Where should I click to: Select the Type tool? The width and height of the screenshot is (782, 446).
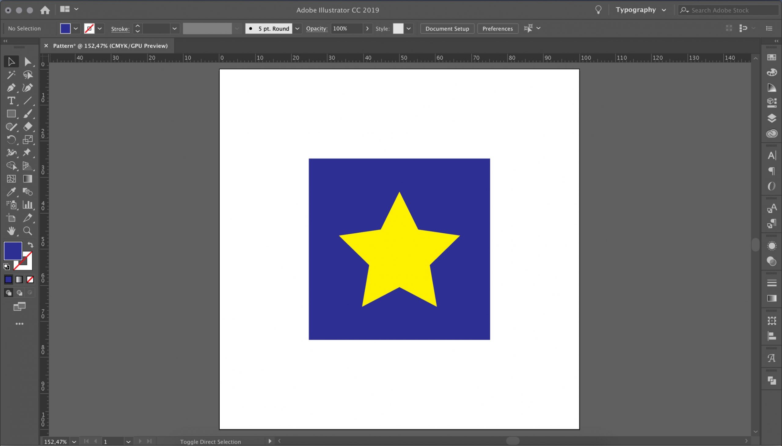point(11,101)
